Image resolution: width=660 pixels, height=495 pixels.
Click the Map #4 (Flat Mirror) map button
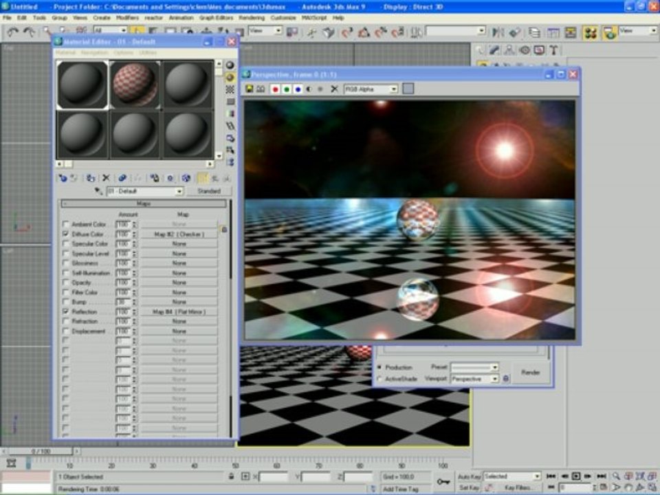[x=179, y=312]
